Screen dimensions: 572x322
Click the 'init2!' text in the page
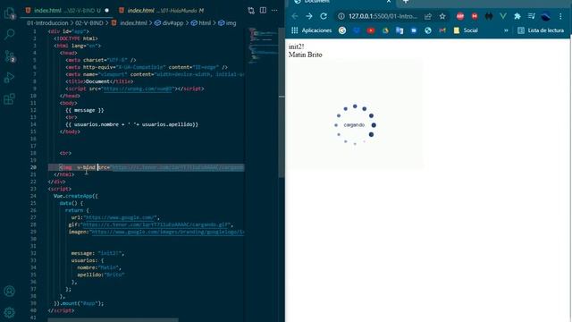coord(296,47)
